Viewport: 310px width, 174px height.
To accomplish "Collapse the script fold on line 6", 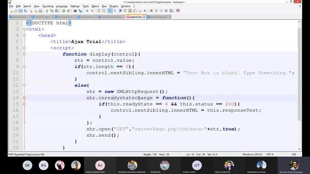I will tap(24, 48).
